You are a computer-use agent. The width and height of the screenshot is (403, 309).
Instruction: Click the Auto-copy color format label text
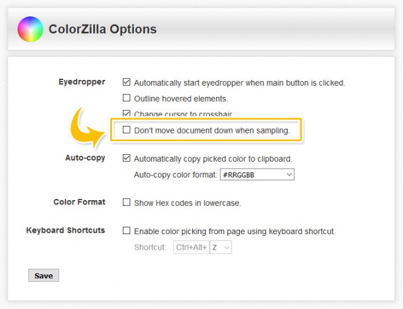[176, 175]
